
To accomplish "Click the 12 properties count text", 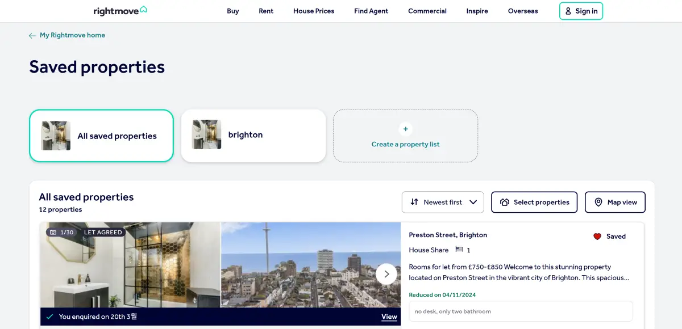I will 60,210.
